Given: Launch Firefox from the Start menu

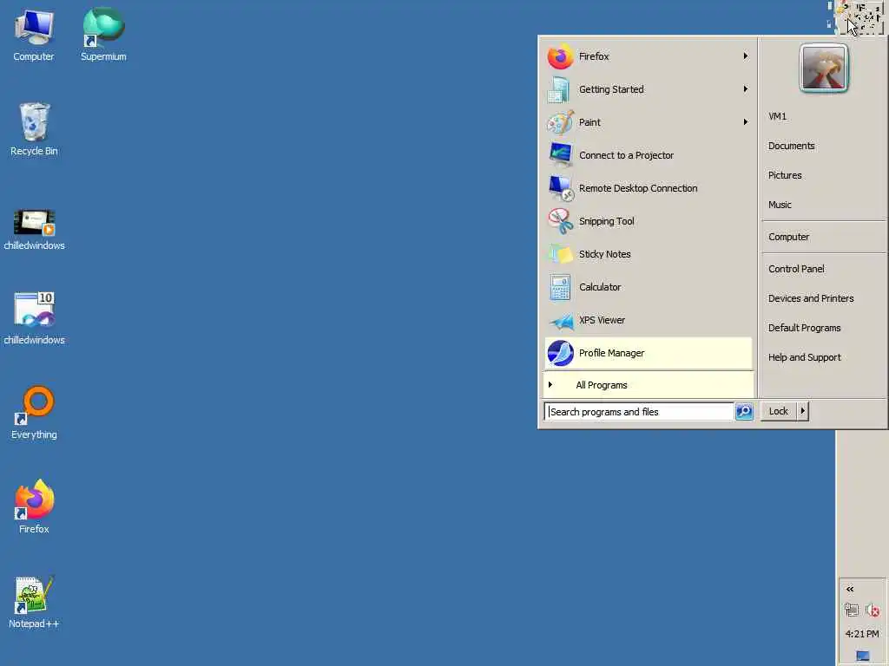Looking at the screenshot, I should click(648, 56).
